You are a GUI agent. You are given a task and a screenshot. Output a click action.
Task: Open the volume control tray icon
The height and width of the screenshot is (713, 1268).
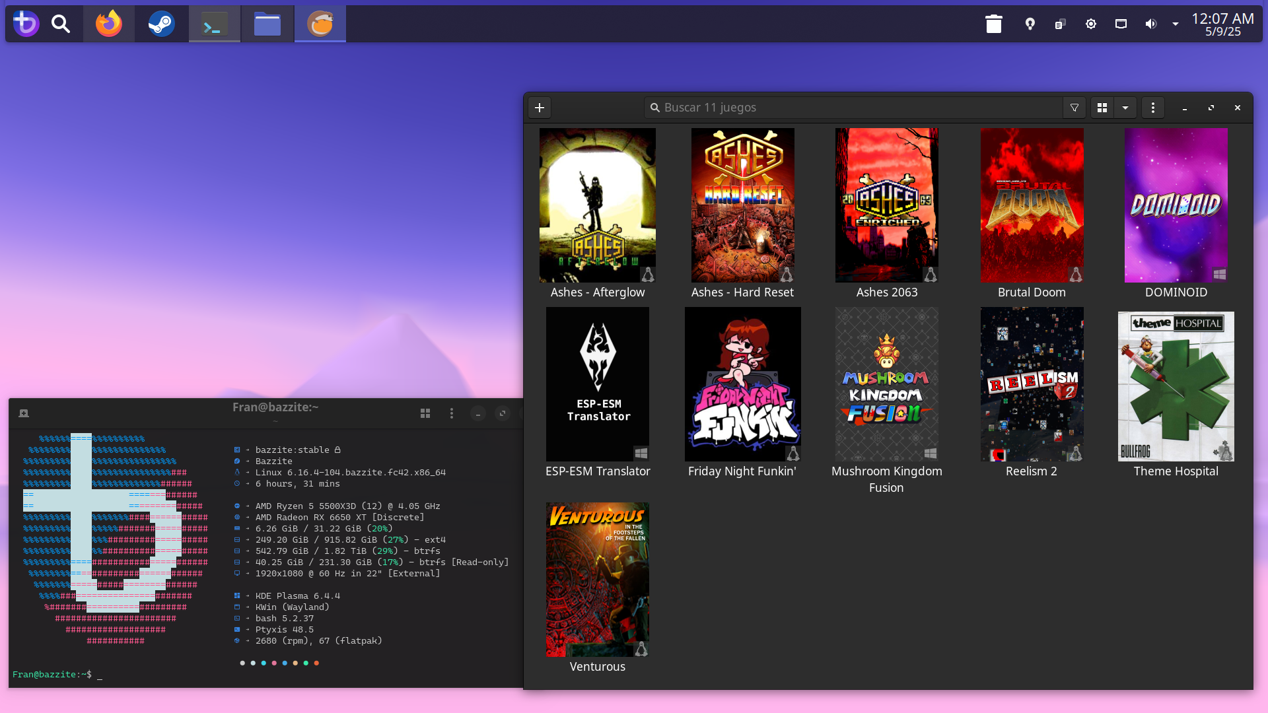coord(1150,24)
